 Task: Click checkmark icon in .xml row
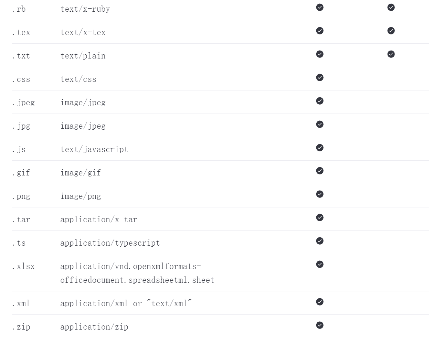click(320, 302)
